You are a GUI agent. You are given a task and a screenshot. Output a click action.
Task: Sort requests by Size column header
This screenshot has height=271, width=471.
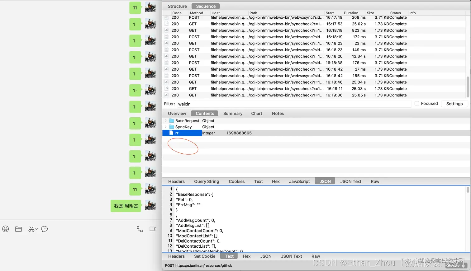tap(370, 13)
